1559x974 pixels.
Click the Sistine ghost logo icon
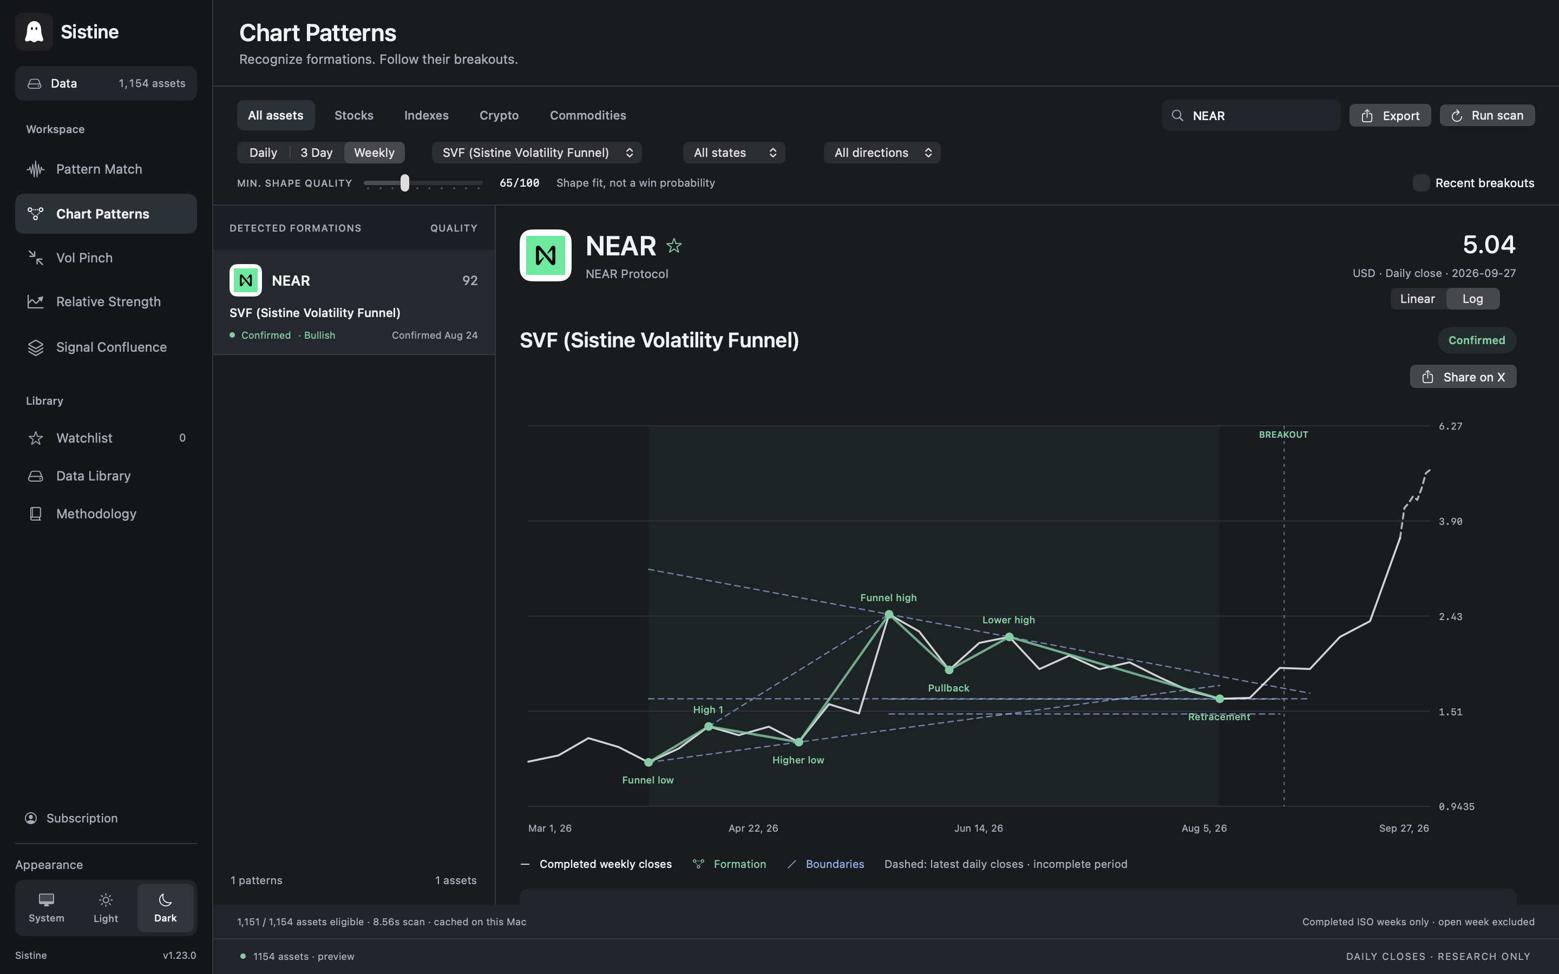click(x=34, y=31)
